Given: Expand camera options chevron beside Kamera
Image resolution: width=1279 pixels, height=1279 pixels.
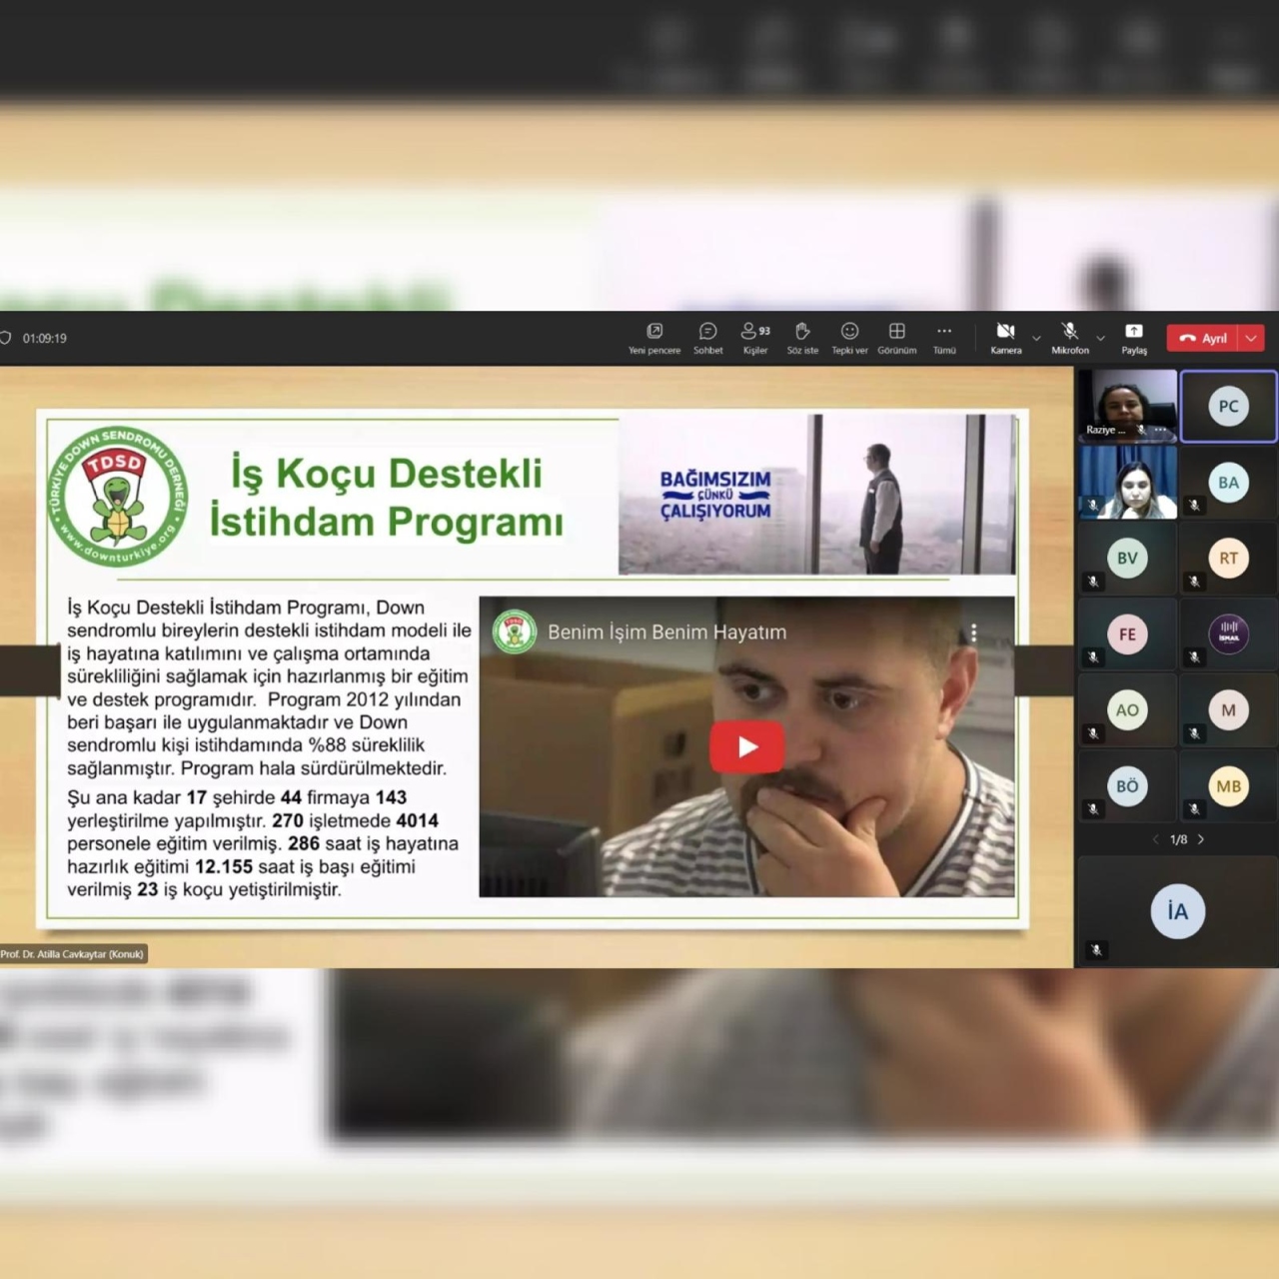Looking at the screenshot, I should point(1036,339).
